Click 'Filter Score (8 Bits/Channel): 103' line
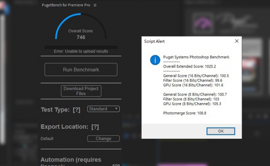Screen dimensions: 270x166 pyautogui.click(x=191, y=99)
